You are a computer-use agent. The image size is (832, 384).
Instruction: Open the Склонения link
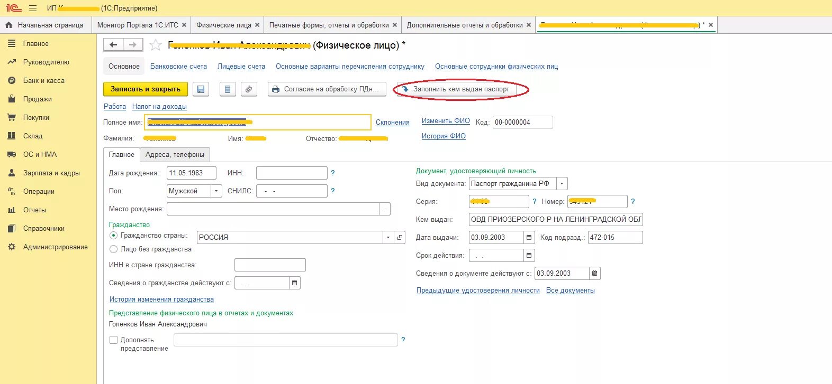click(x=393, y=122)
